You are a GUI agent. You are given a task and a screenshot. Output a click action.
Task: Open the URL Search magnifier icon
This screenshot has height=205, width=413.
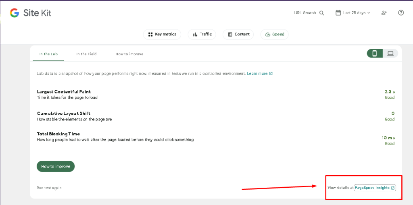coord(321,13)
